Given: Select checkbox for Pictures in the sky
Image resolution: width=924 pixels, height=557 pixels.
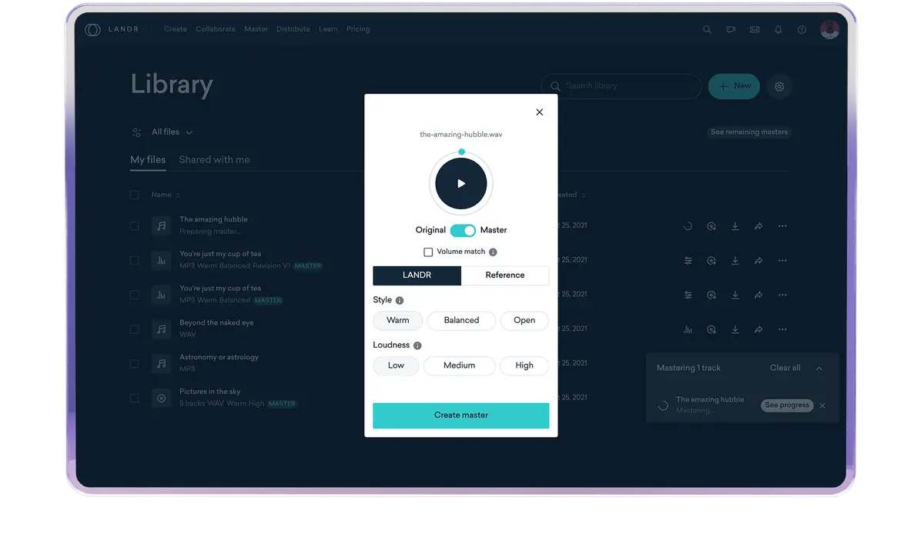Looking at the screenshot, I should [135, 399].
